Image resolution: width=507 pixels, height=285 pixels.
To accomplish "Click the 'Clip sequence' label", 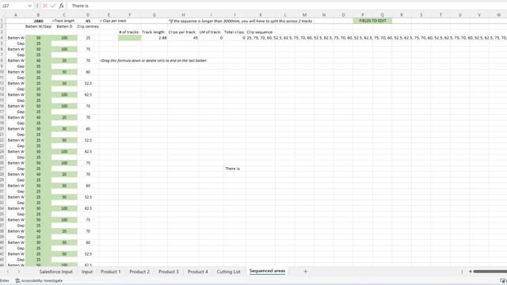I will pyautogui.click(x=260, y=32).
